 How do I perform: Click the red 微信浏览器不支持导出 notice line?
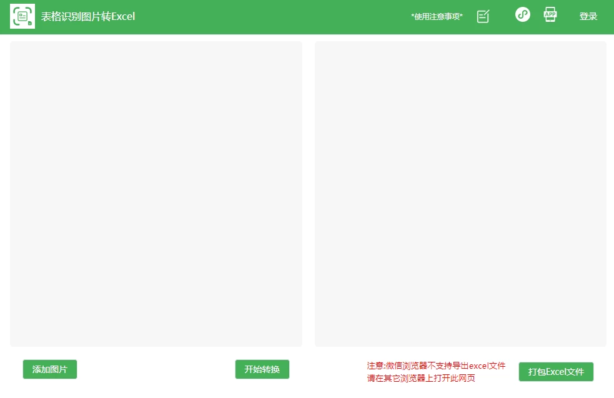click(436, 366)
